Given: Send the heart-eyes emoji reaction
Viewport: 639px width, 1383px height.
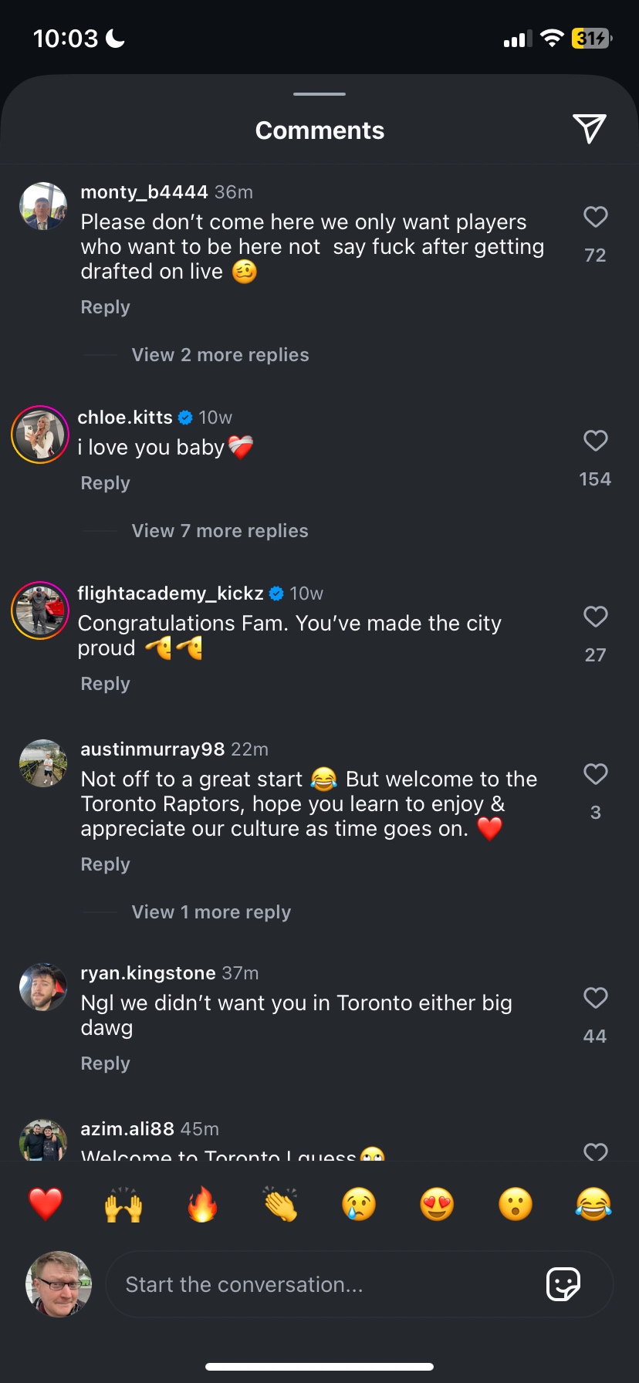Looking at the screenshot, I should click(437, 1204).
